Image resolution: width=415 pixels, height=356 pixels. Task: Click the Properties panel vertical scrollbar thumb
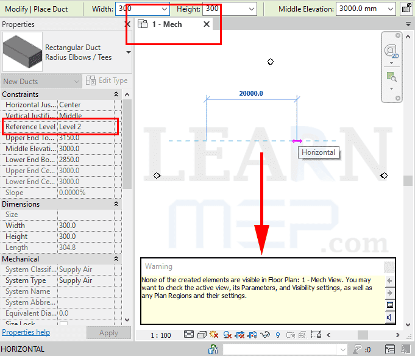coord(127,144)
